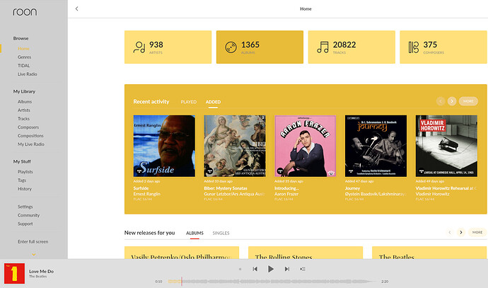Open the now playing Beatles 1 cover

14,273
